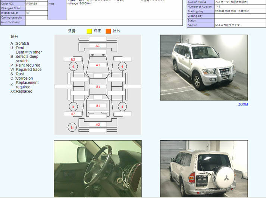Click the iauc comment label
This screenshot has width=266, height=198.
pyautogui.click(x=10, y=22)
